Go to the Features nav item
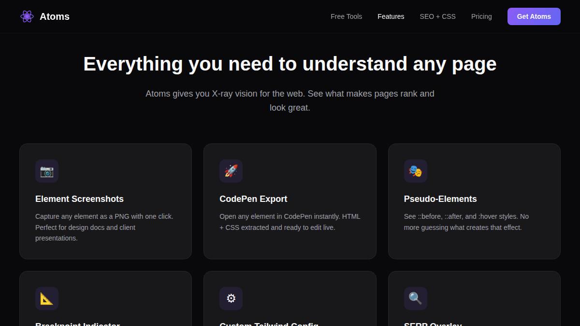580x326 pixels. tap(391, 16)
